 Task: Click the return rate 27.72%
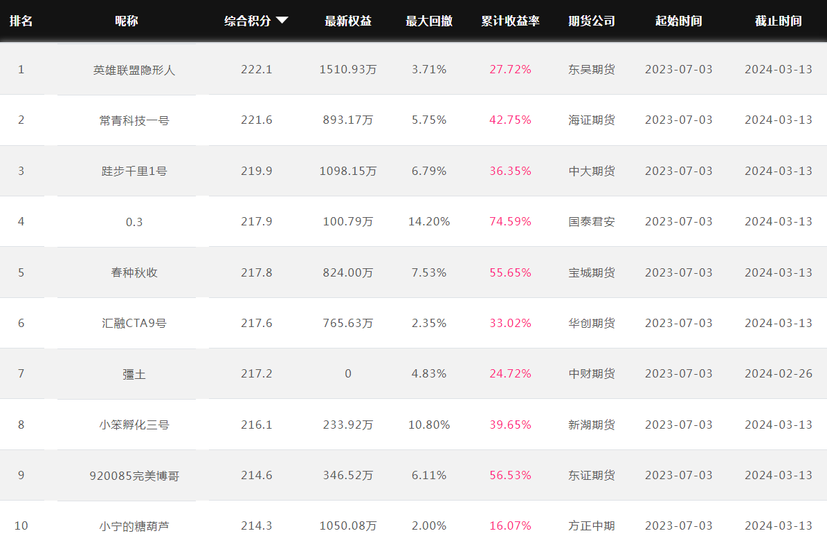tap(511, 70)
